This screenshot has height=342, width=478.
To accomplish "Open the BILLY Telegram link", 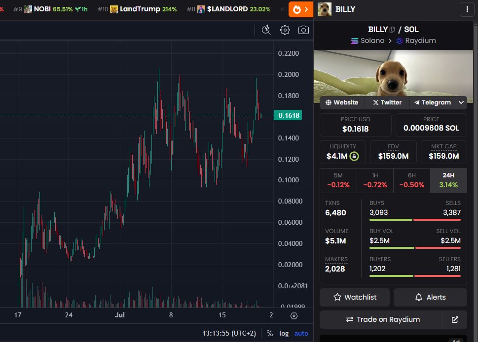I will pyautogui.click(x=432, y=103).
